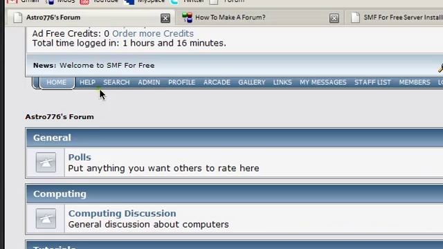The image size is (443, 249).
Task: Open the GALLERY menu item
Action: pos(252,82)
